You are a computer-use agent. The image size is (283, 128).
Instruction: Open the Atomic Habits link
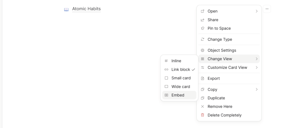click(x=86, y=9)
